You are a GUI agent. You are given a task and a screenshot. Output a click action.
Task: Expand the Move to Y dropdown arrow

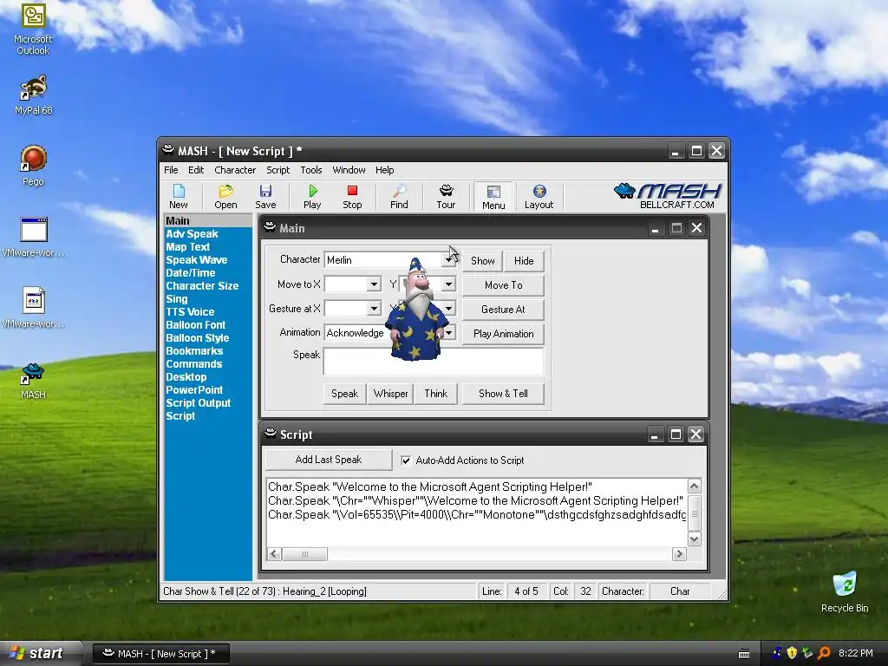point(448,284)
